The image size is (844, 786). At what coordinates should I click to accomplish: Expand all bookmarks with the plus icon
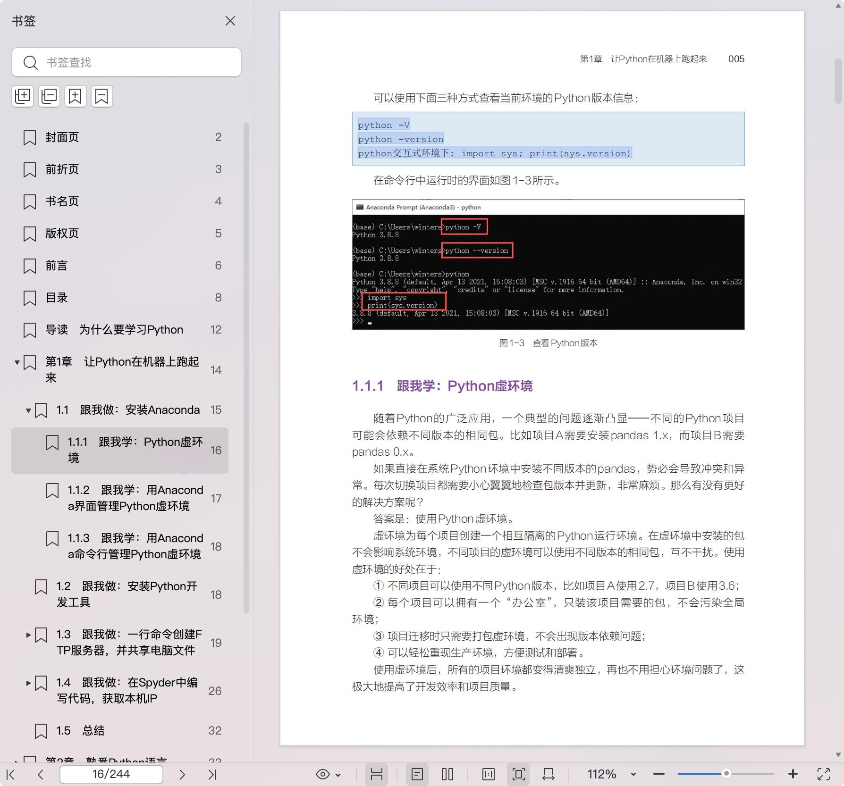(23, 96)
